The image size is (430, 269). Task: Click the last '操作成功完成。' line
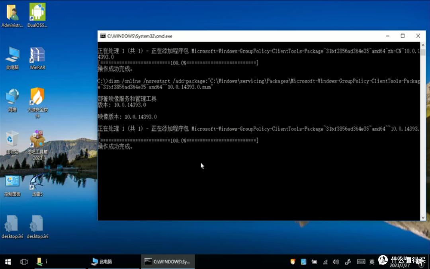(115, 147)
